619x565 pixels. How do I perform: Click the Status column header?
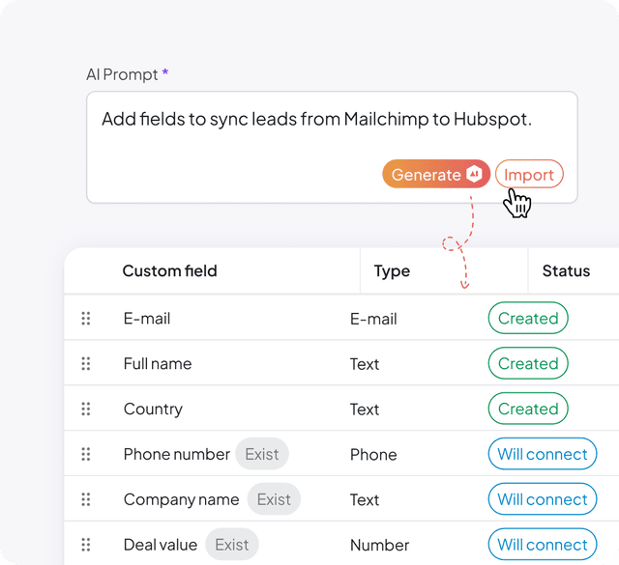coord(566,271)
